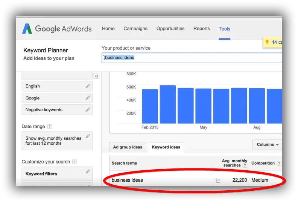298x202 pixels.
Task: Collapse the left sidebar panel
Action: [97, 77]
